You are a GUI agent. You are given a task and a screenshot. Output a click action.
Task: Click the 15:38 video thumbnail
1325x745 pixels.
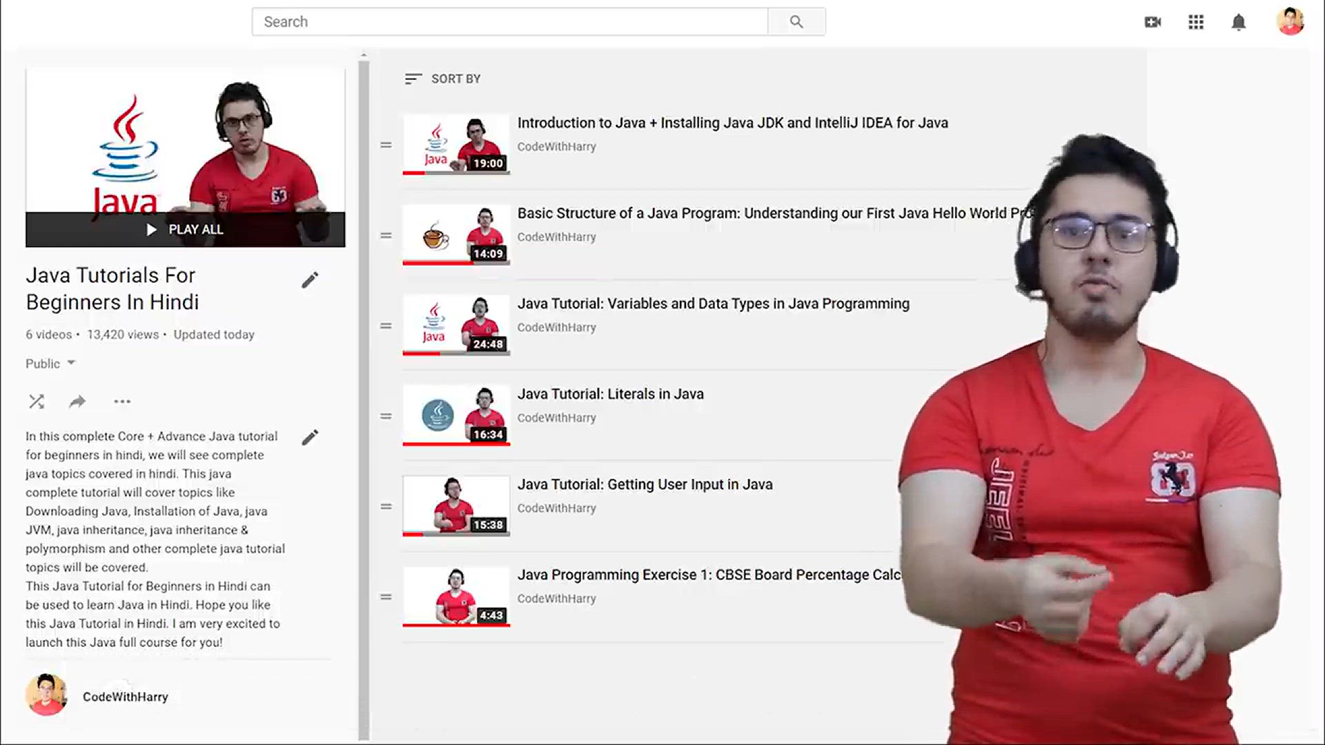pyautogui.click(x=456, y=506)
